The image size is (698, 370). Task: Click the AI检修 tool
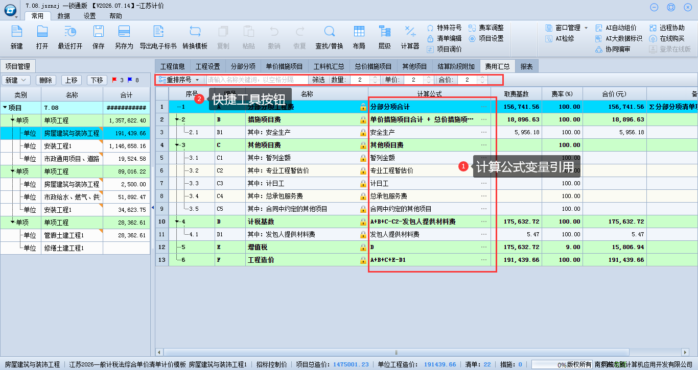click(560, 38)
